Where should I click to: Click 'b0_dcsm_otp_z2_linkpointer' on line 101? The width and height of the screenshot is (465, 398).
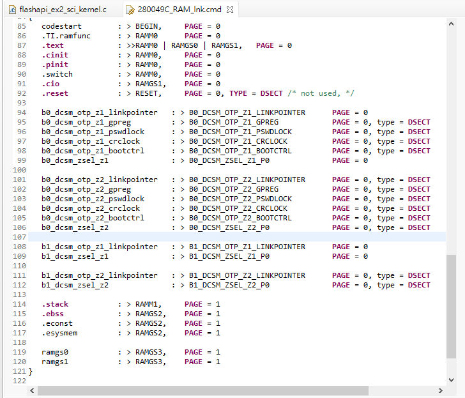100,180
